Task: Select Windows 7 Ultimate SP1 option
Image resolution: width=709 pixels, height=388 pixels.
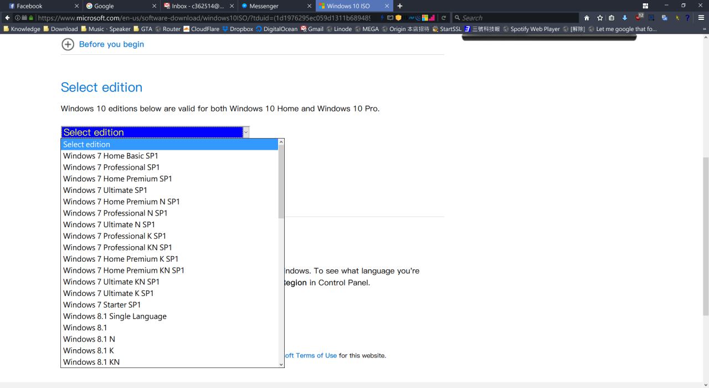Action: [169, 190]
